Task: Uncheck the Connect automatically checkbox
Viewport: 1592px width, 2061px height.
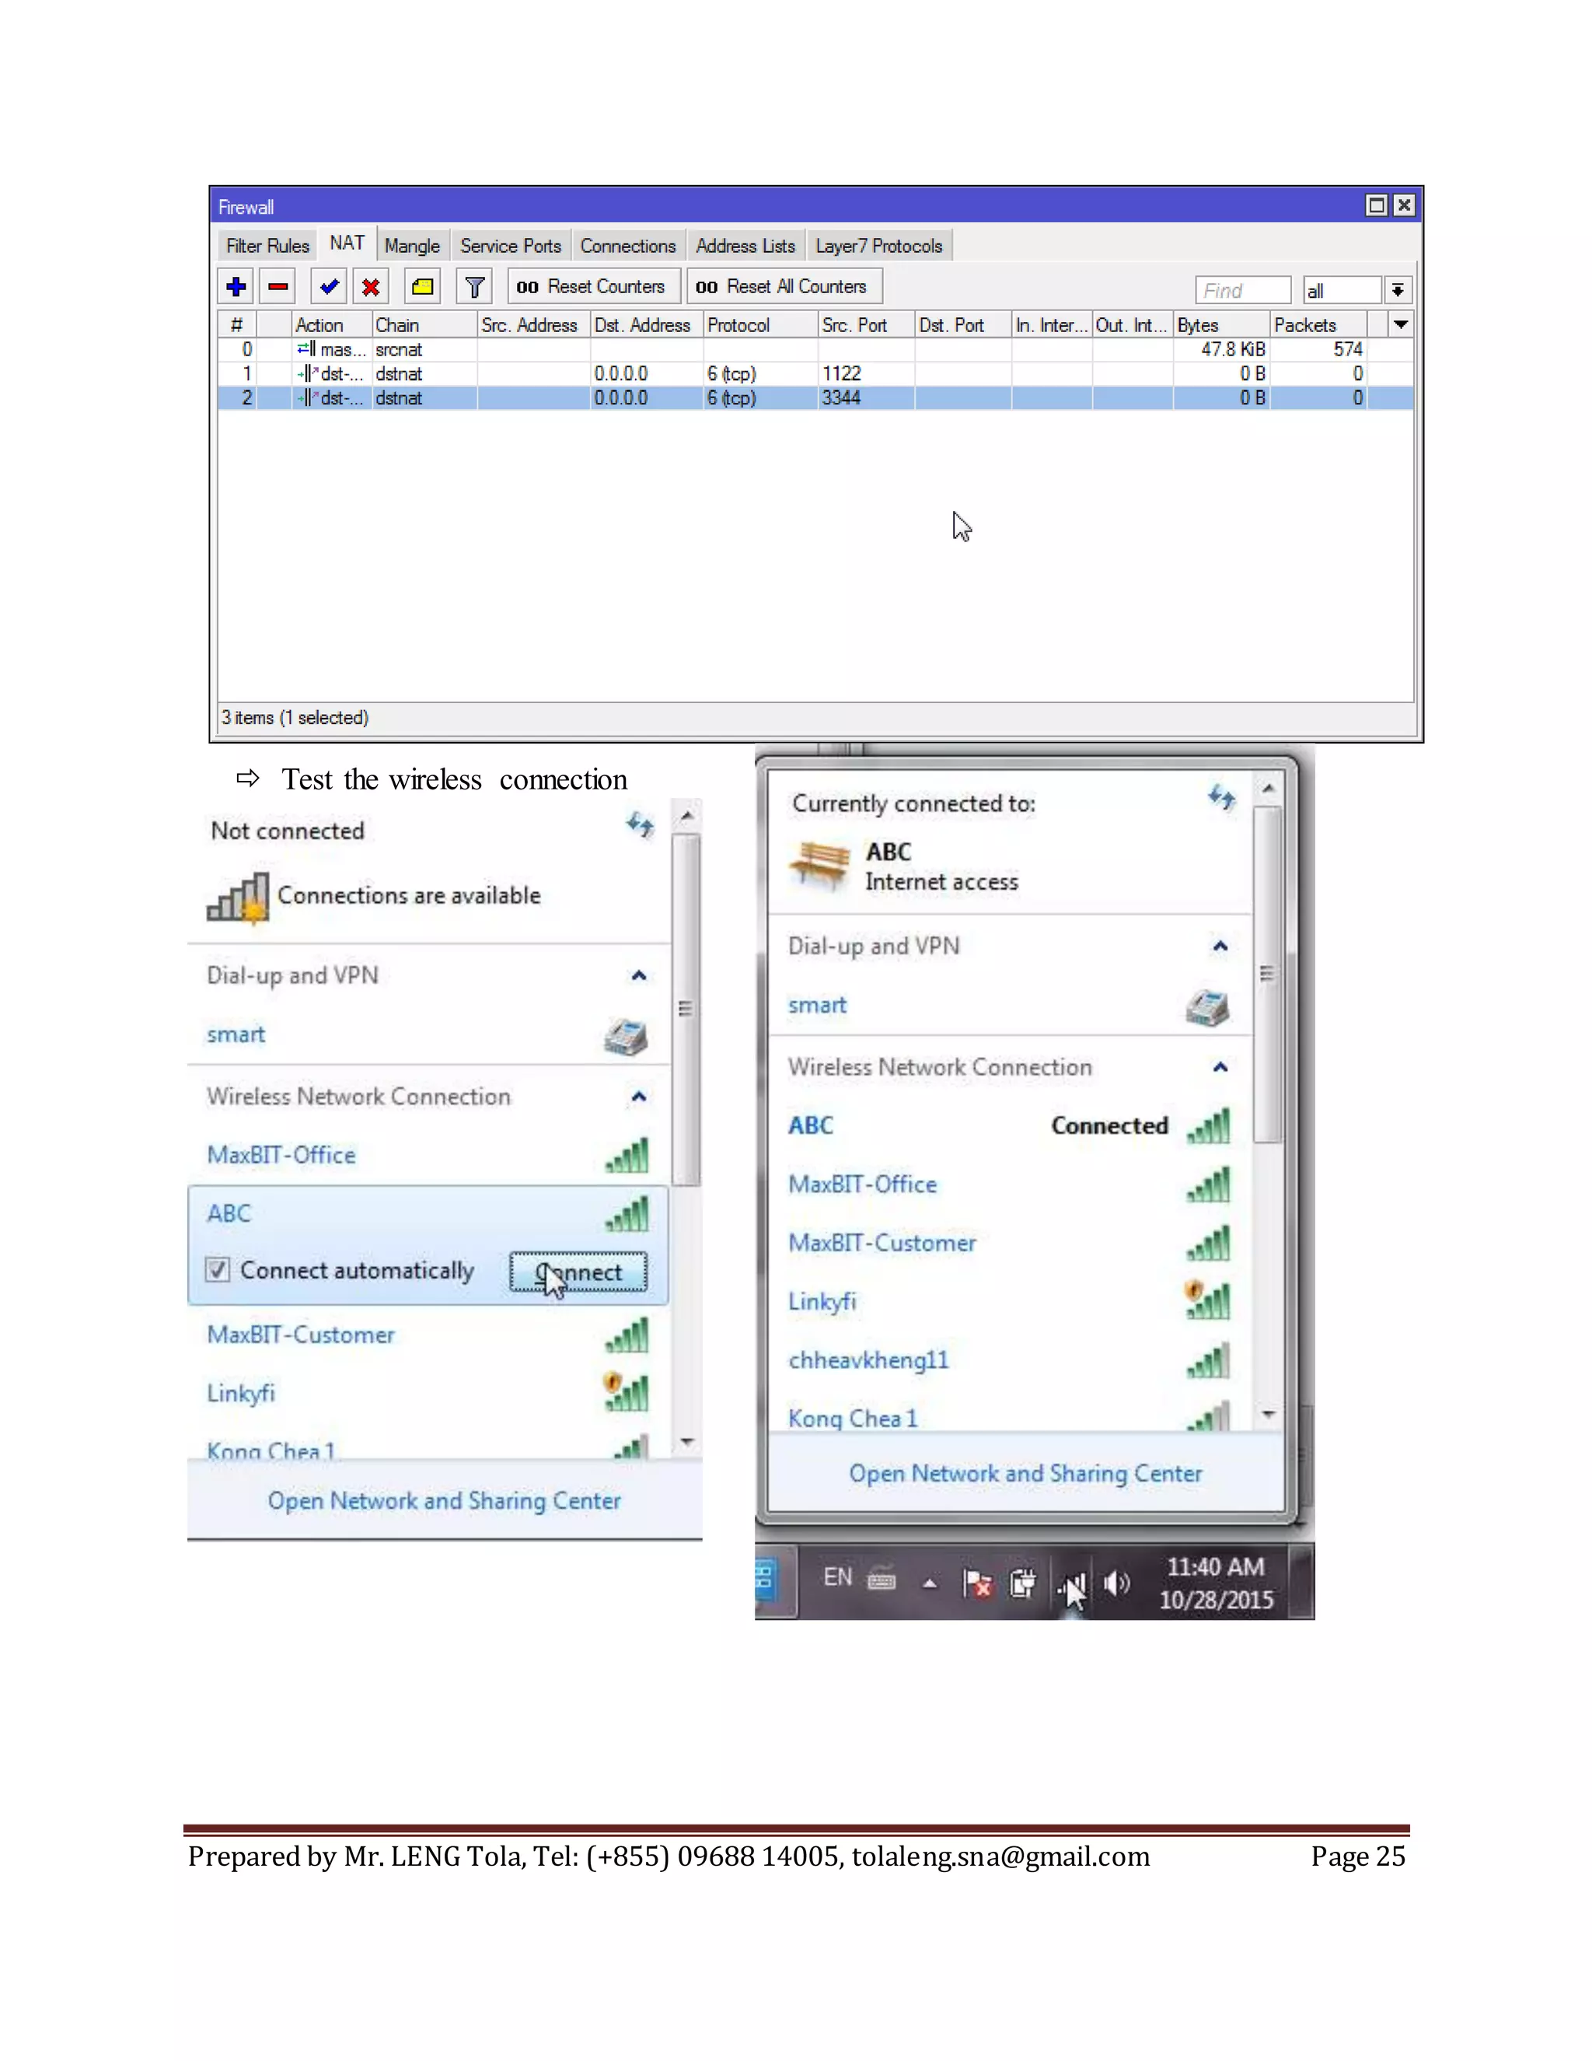Action: click(x=218, y=1269)
